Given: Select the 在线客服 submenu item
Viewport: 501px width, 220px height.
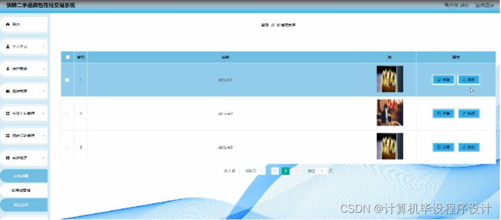Looking at the screenshot, I should tap(23, 176).
